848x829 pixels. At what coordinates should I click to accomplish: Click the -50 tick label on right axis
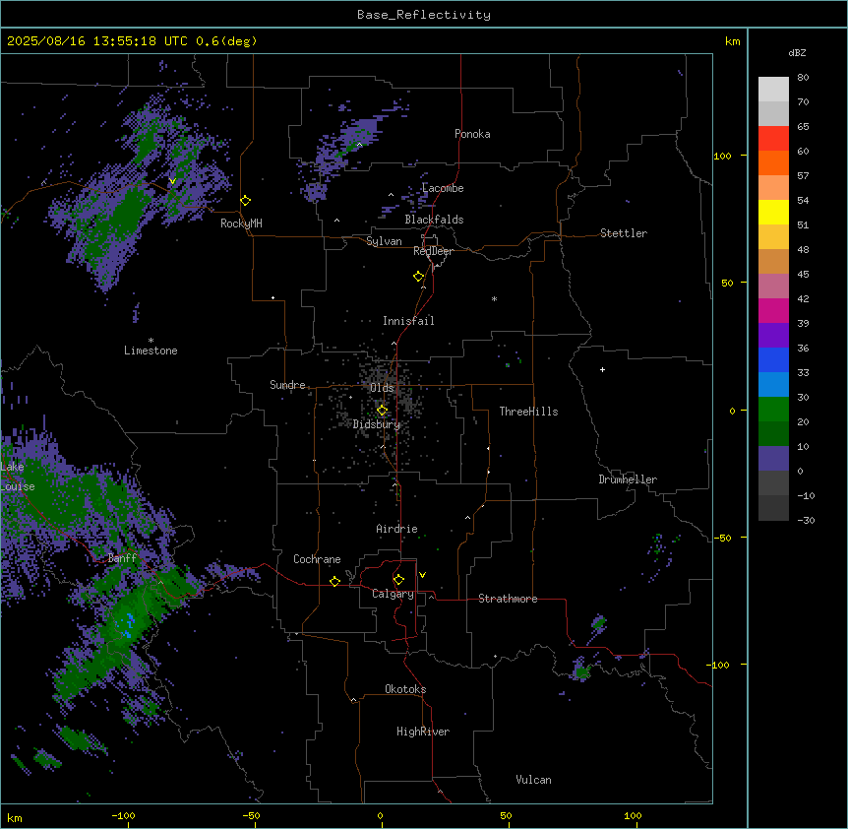coord(722,538)
